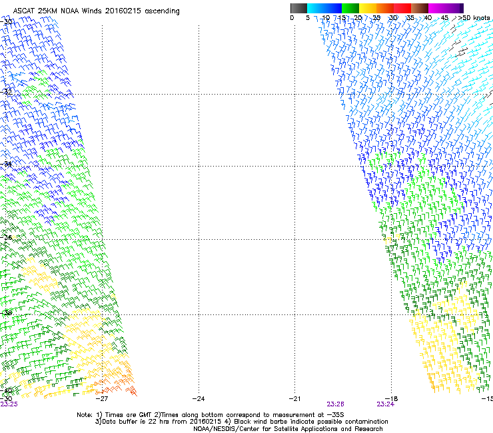Click the red 30-35 knots legend swatch
Screen dimensions: 493x433
tap(402, 8)
